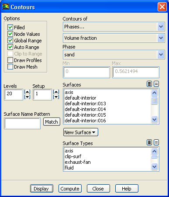The height and width of the screenshot is (197, 169).
Task: Enable the Draw Mesh checkbox
Action: point(10,67)
